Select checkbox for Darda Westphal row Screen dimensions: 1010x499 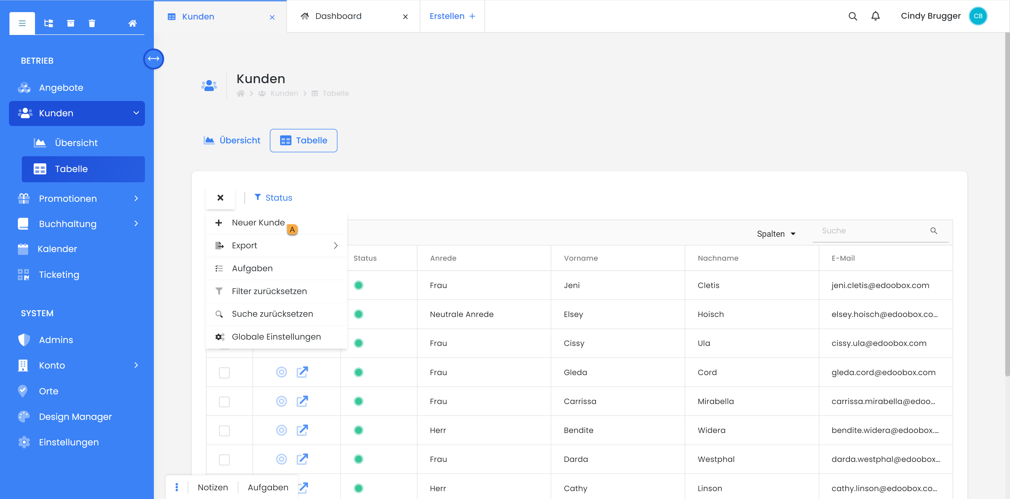(x=224, y=459)
